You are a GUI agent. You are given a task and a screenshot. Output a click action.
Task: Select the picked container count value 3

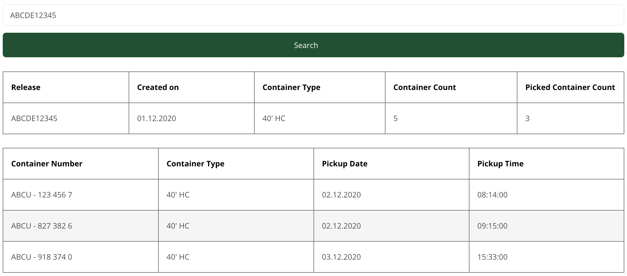point(570,118)
